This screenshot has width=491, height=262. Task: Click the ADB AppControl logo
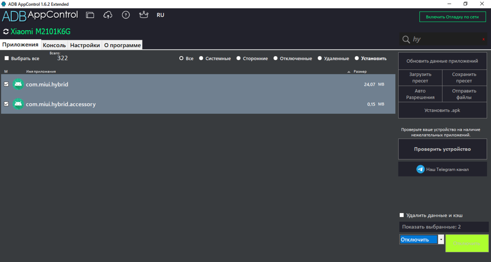click(x=40, y=16)
